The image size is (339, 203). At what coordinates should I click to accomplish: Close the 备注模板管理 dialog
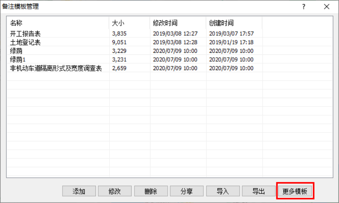pyautogui.click(x=327, y=6)
